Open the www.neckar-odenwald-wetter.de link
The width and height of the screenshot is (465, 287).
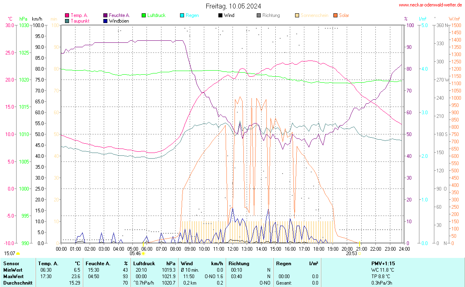(430, 5)
